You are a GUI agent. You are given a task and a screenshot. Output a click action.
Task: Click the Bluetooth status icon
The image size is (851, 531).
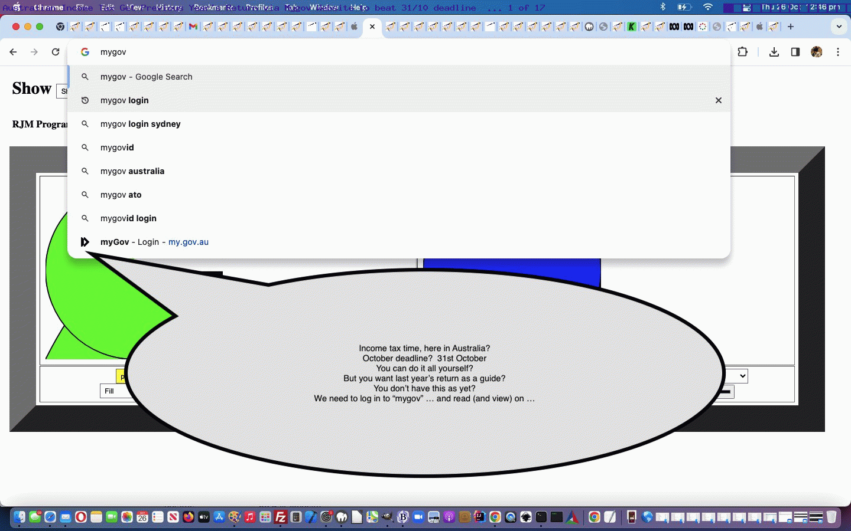[663, 7]
